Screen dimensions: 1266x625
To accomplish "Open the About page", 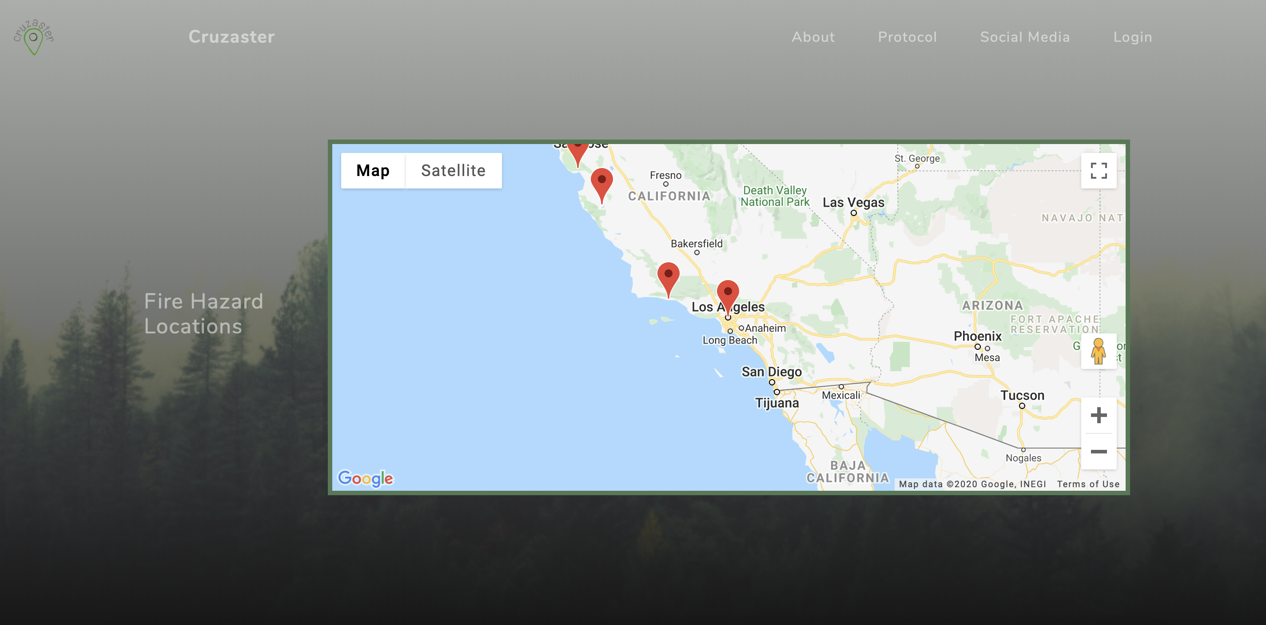I will [x=813, y=37].
